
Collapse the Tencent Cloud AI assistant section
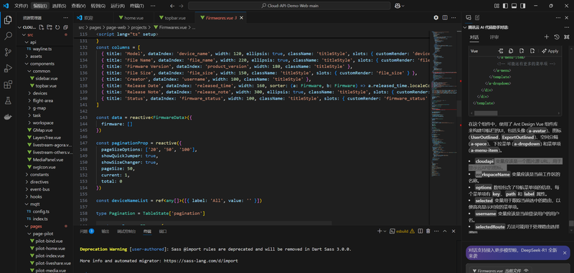click(465, 27)
